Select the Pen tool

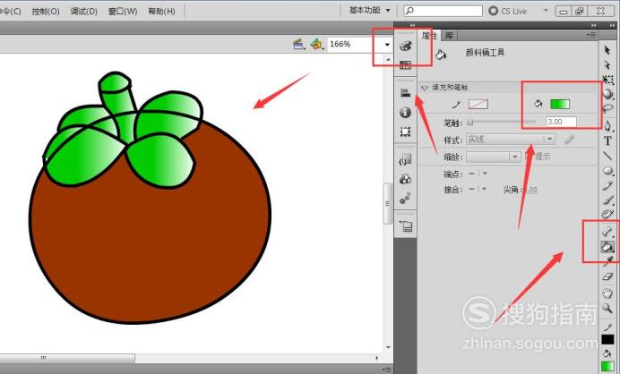tap(607, 126)
